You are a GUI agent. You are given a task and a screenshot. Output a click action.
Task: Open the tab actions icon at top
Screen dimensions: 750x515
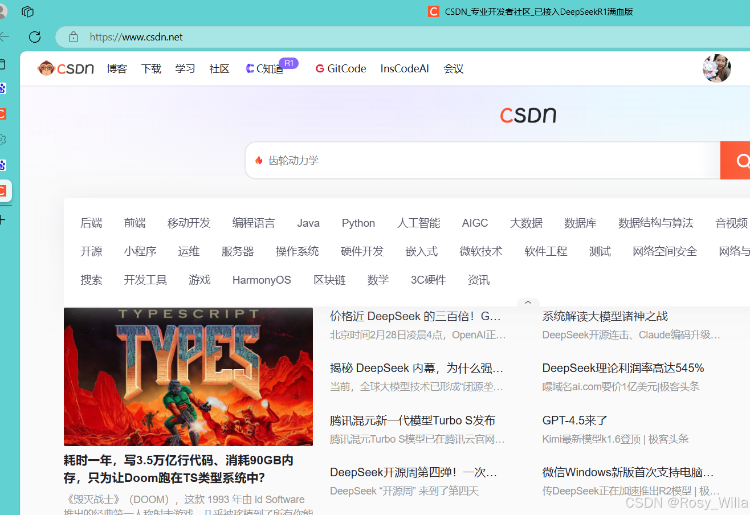[27, 11]
